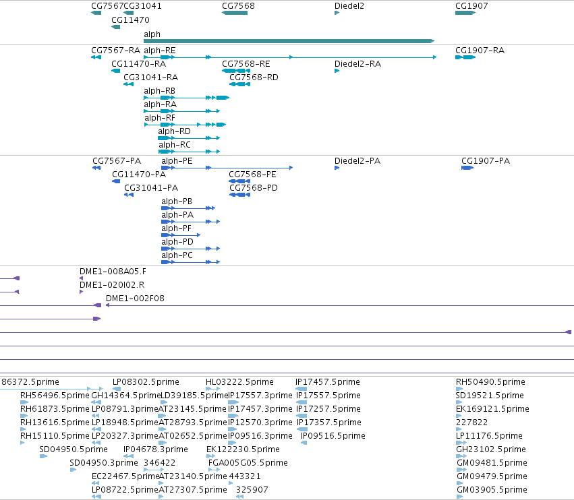Select the CG11470 gene glyph

[116, 27]
